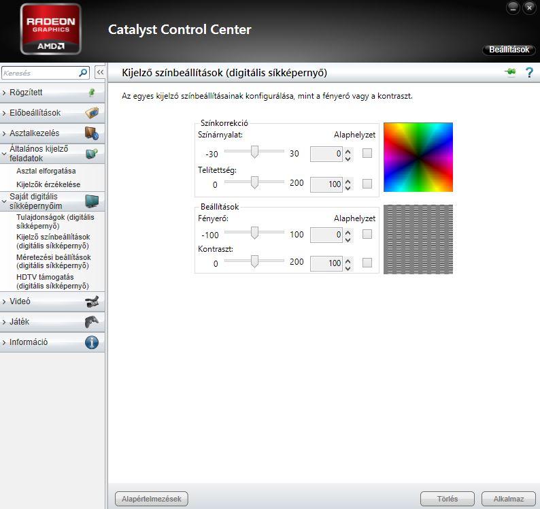Click the Általános kijelző feladatok monitor icon
540x509 pixels.
tap(92, 154)
